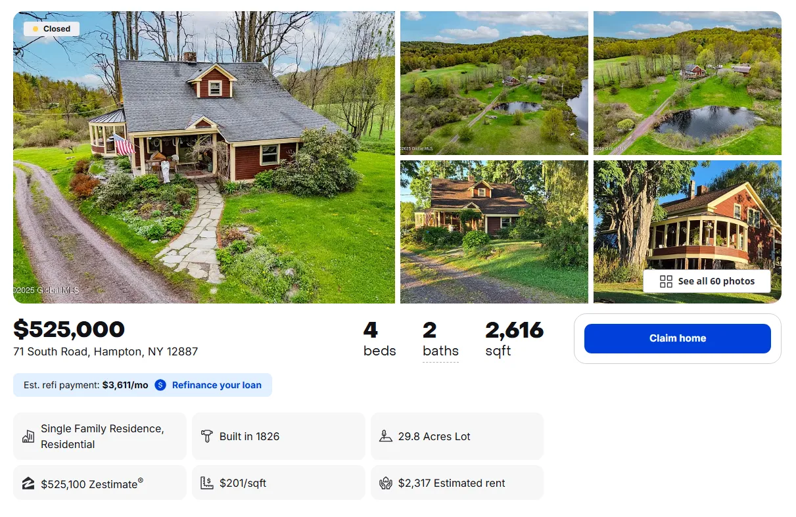Open the top-right aerial property photo
The image size is (796, 517).
click(x=687, y=83)
